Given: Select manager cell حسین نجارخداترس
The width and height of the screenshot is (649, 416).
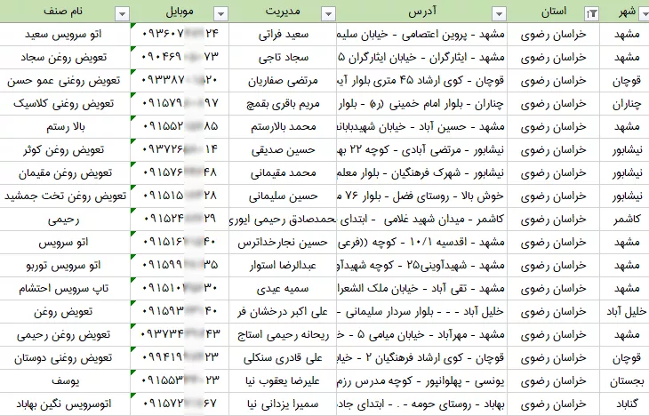Looking at the screenshot, I should tap(283, 242).
